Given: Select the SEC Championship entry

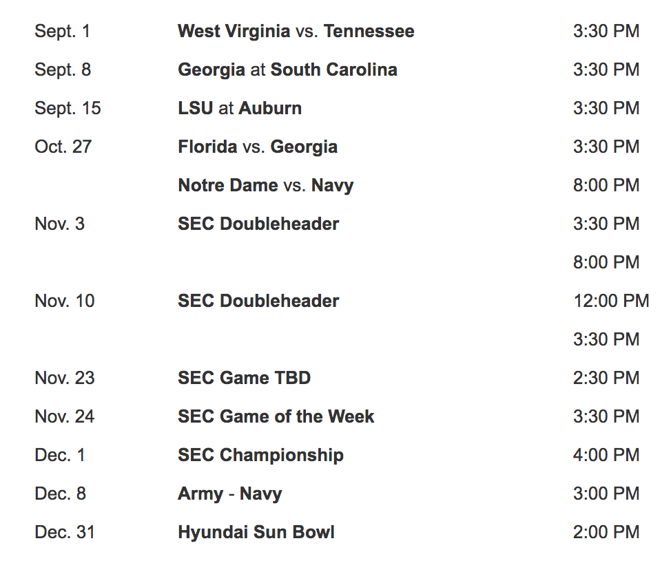Looking at the screenshot, I should pos(260,455).
